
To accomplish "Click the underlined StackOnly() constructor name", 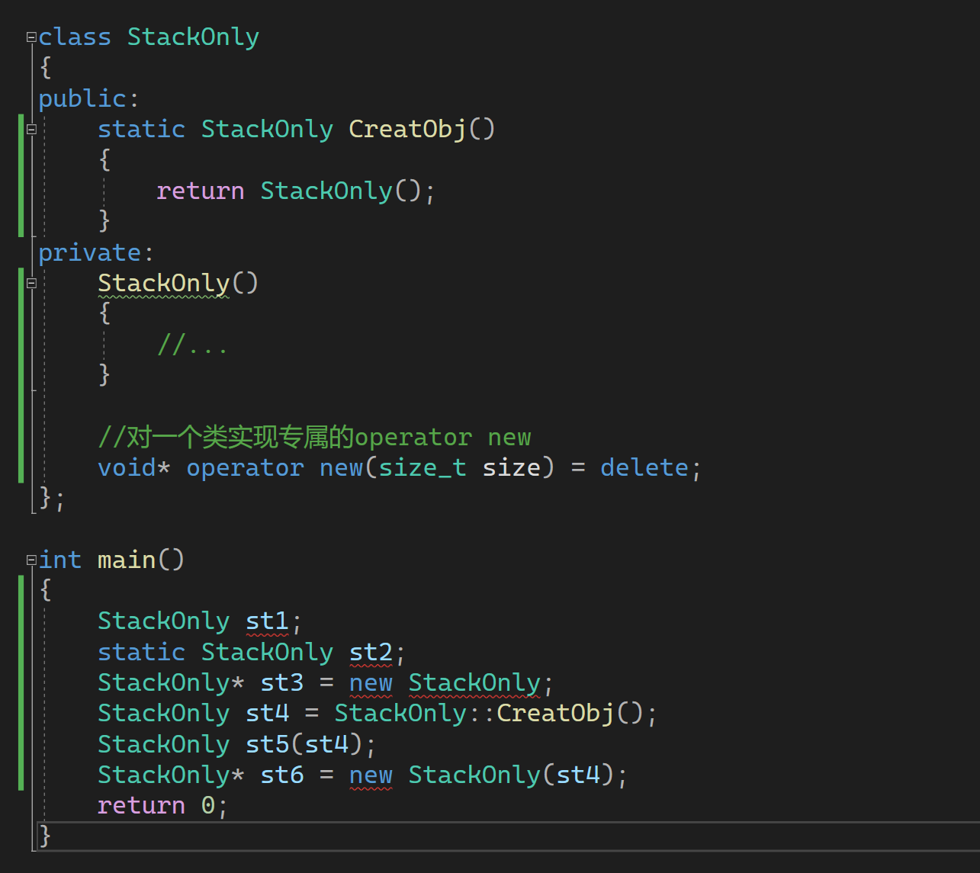I will point(163,283).
